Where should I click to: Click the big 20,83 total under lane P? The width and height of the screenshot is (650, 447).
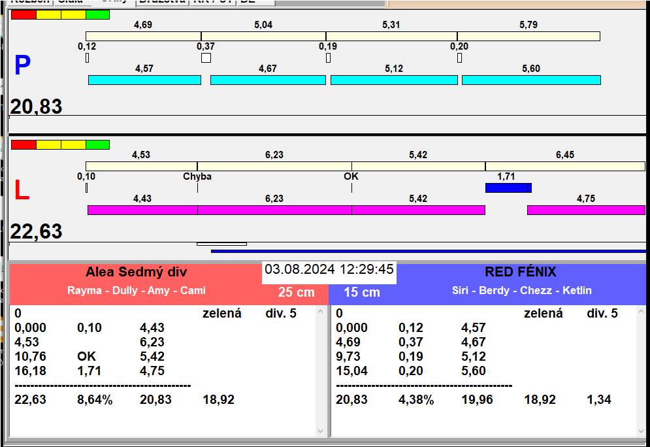36,107
